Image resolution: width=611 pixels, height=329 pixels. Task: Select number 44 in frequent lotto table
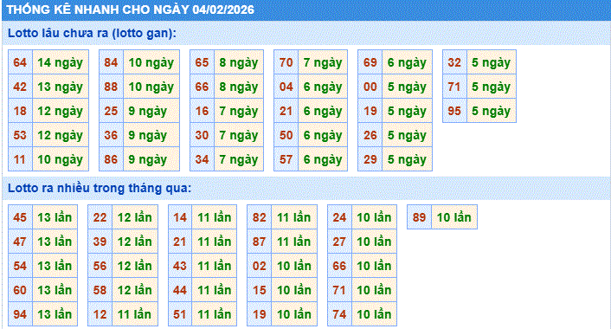pyautogui.click(x=180, y=290)
